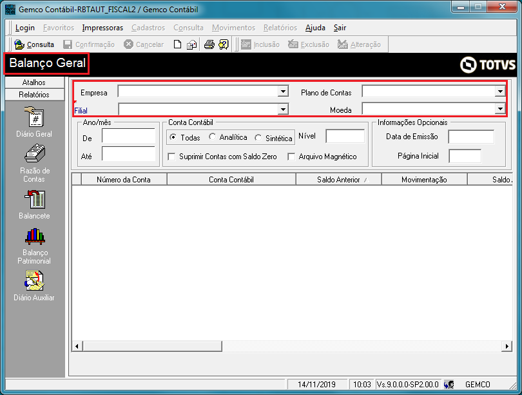Open the Diário Geral report icon
Viewport: 522px width, 395px height.
tap(34, 117)
